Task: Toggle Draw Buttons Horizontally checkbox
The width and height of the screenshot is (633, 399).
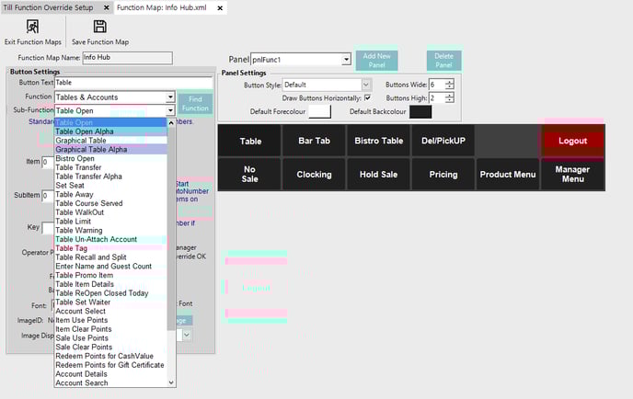Action: pos(367,97)
